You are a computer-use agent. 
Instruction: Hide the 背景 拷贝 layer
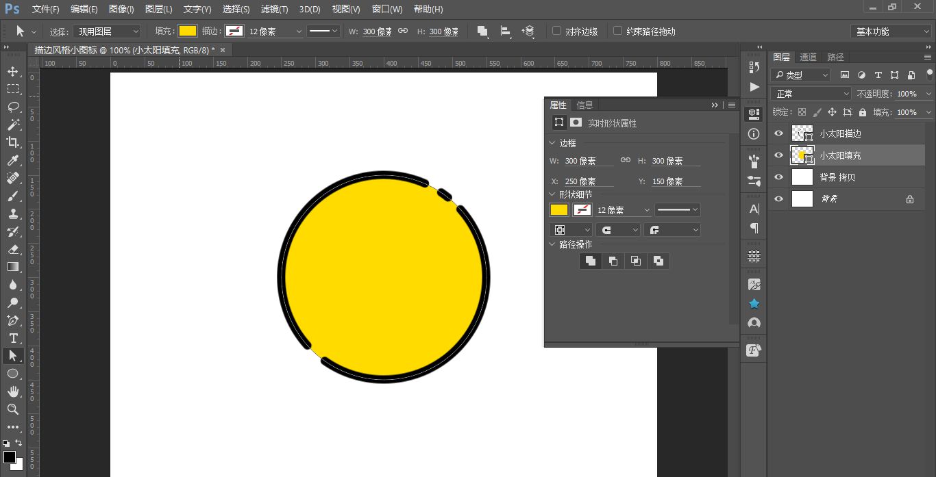(x=778, y=177)
